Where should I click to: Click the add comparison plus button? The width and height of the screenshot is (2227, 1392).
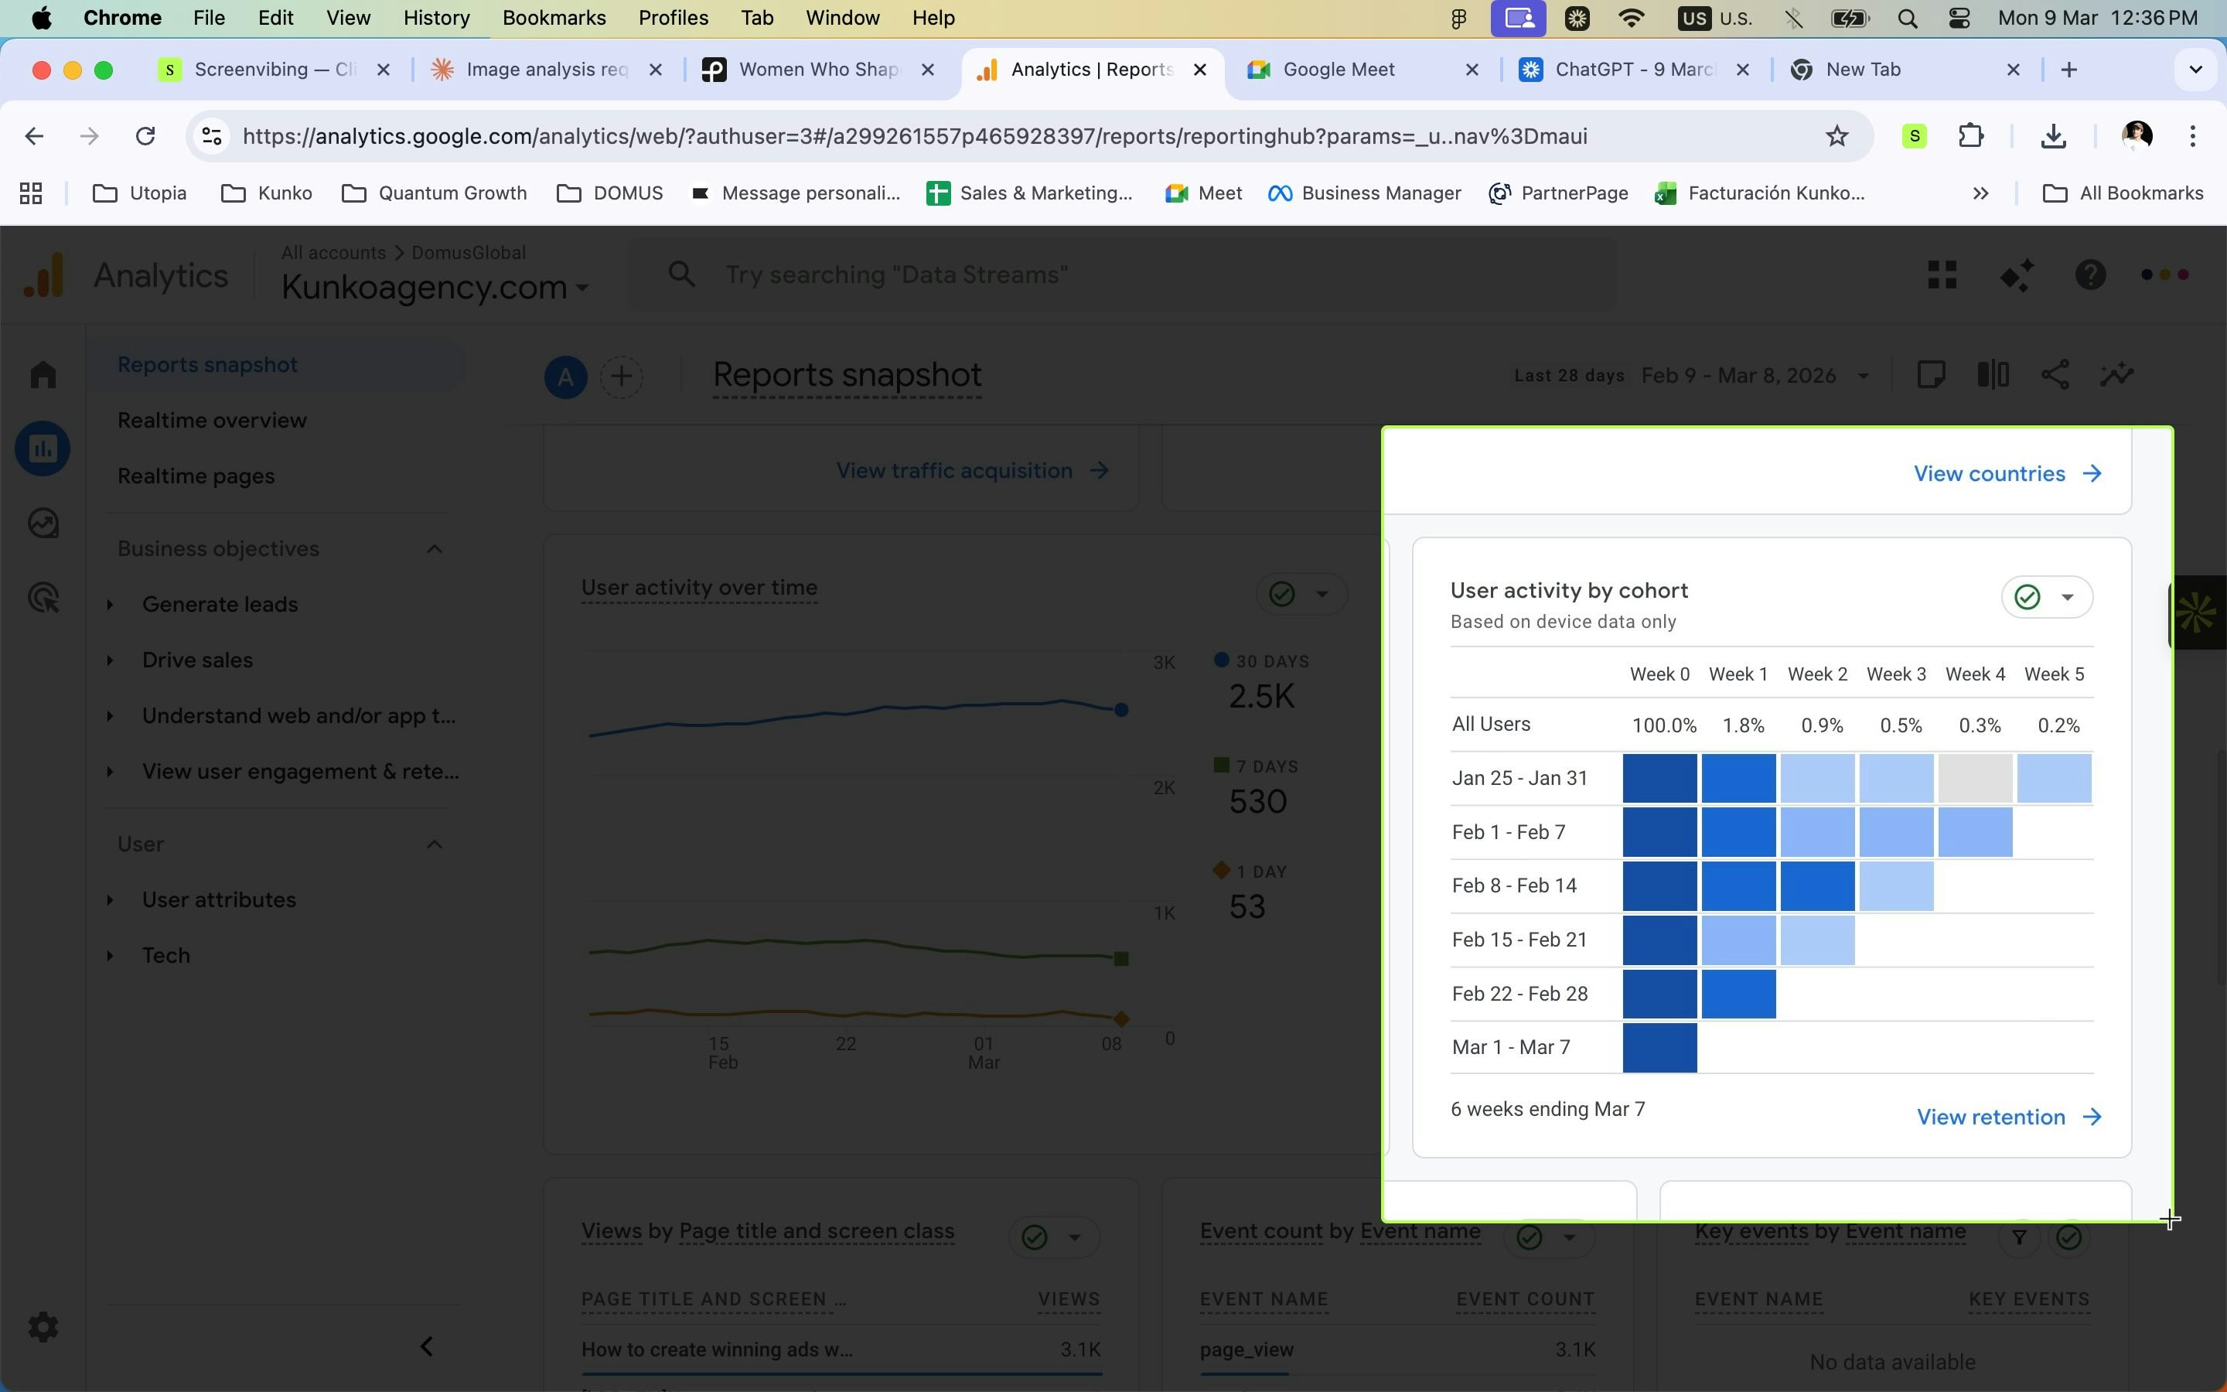621,377
